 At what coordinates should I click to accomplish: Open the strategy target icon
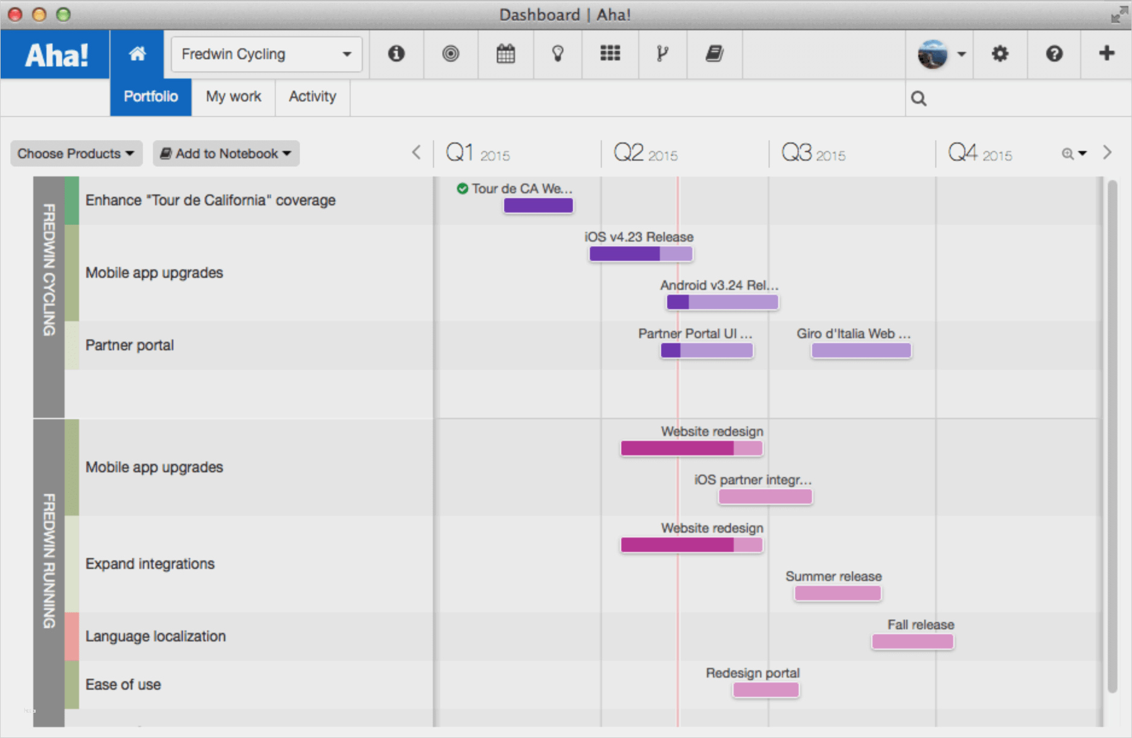(450, 54)
